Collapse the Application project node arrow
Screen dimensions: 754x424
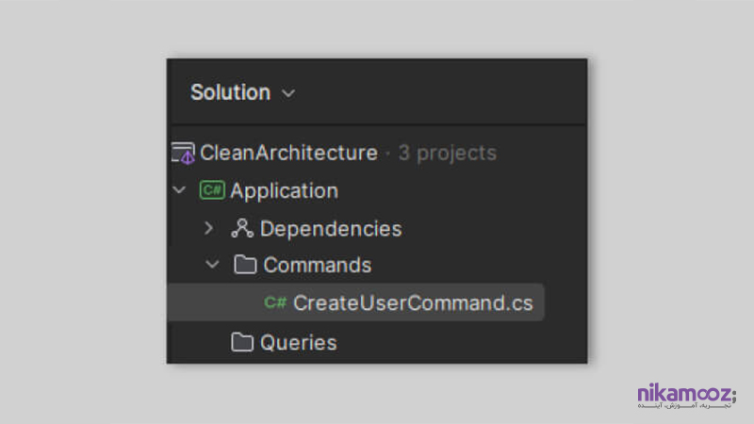point(179,190)
